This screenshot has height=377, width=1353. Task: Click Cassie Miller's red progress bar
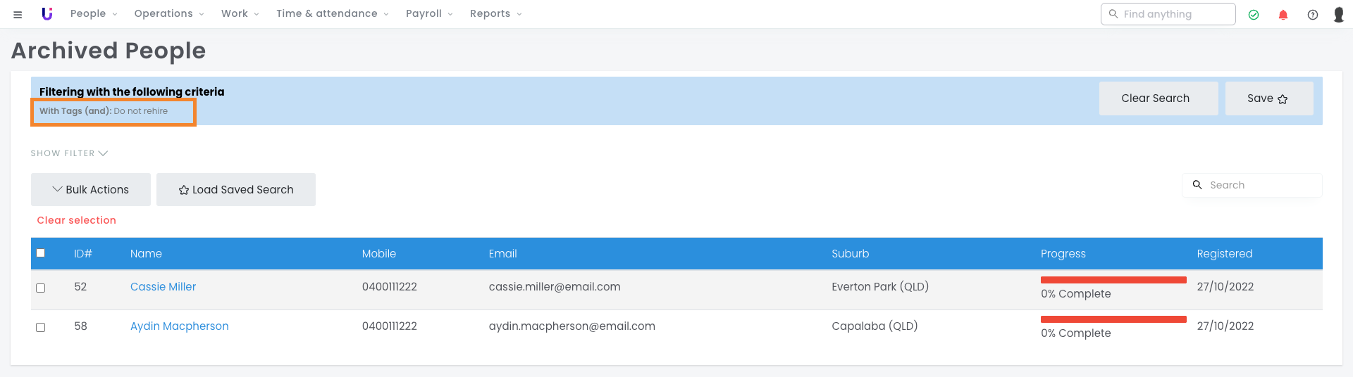[1113, 280]
